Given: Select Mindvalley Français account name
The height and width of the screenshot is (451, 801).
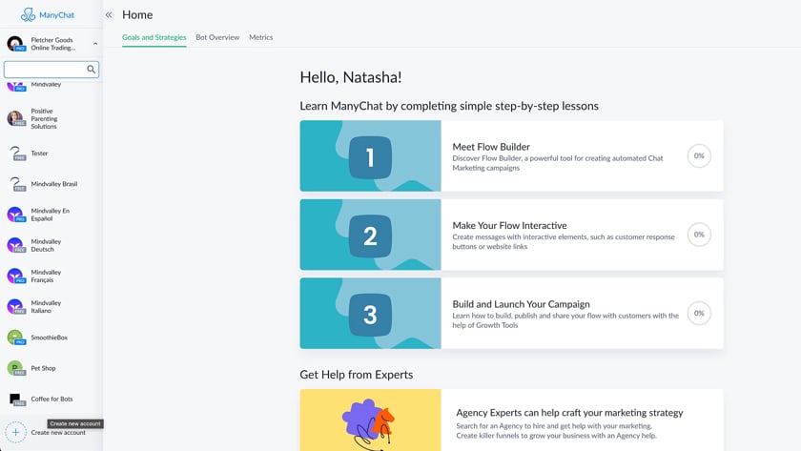Looking at the screenshot, I should [46, 276].
